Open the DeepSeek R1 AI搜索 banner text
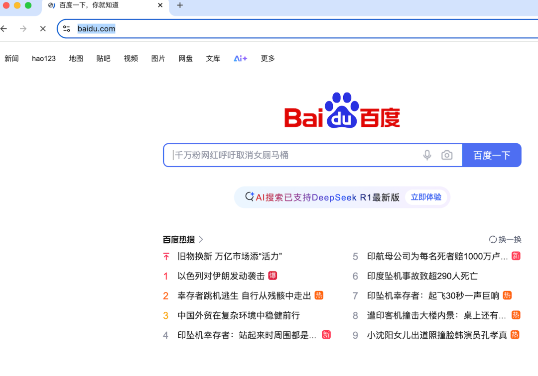 point(327,197)
